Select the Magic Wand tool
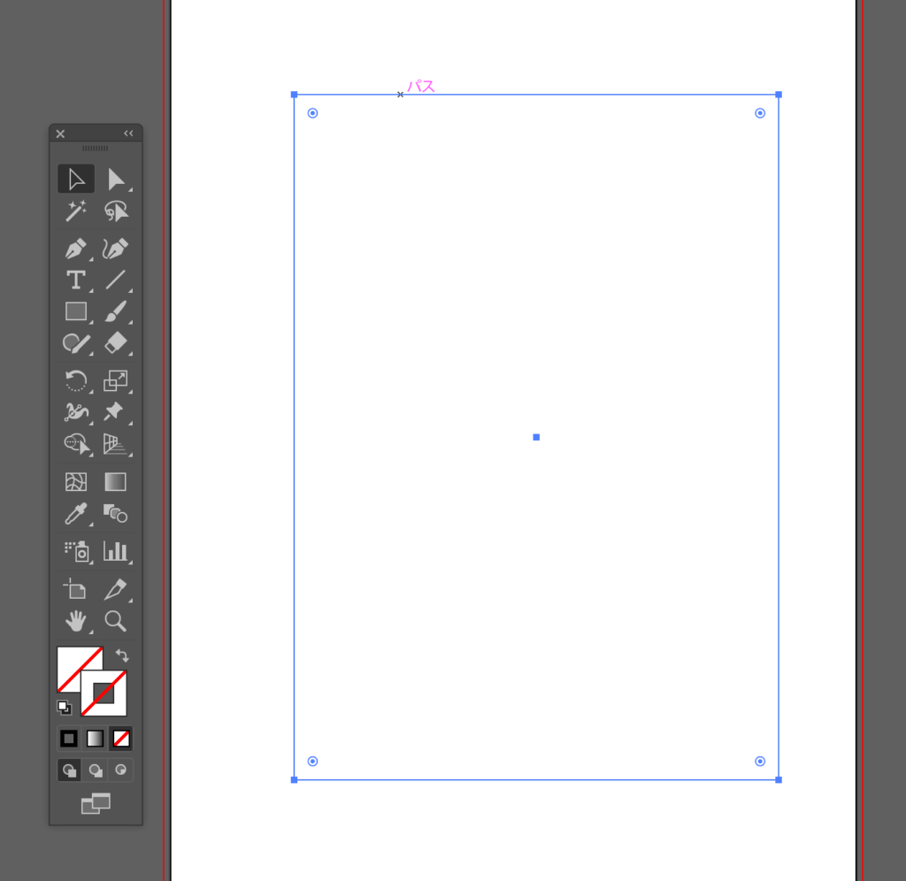This screenshot has width=906, height=881. pyautogui.click(x=76, y=211)
